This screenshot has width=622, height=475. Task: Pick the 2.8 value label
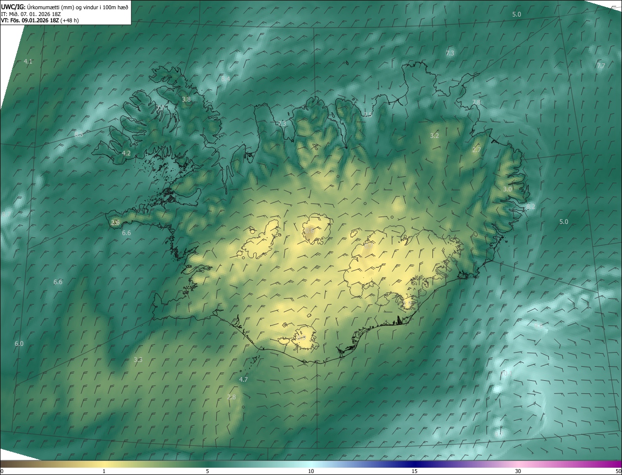click(231, 397)
